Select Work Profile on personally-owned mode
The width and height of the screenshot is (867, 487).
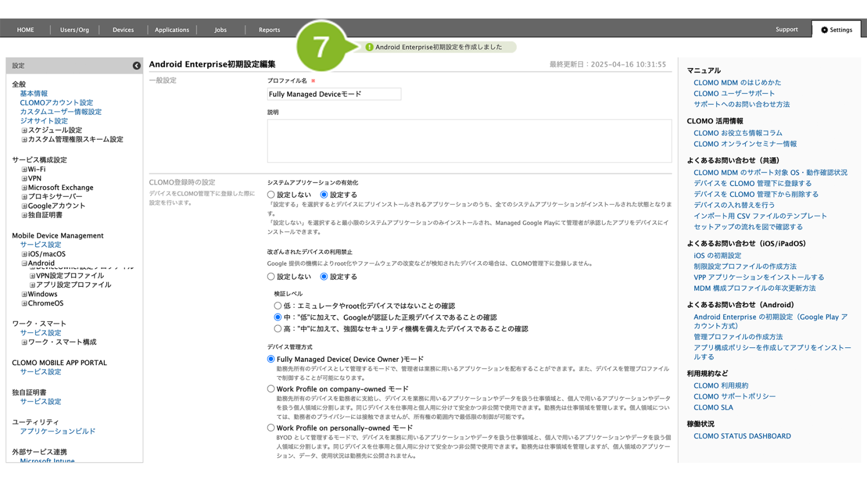(x=271, y=428)
